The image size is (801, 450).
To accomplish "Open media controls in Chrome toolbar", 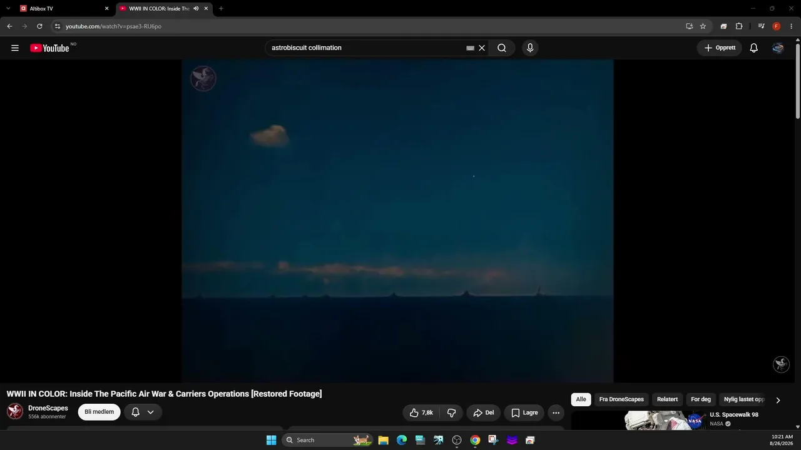I will [x=761, y=26].
